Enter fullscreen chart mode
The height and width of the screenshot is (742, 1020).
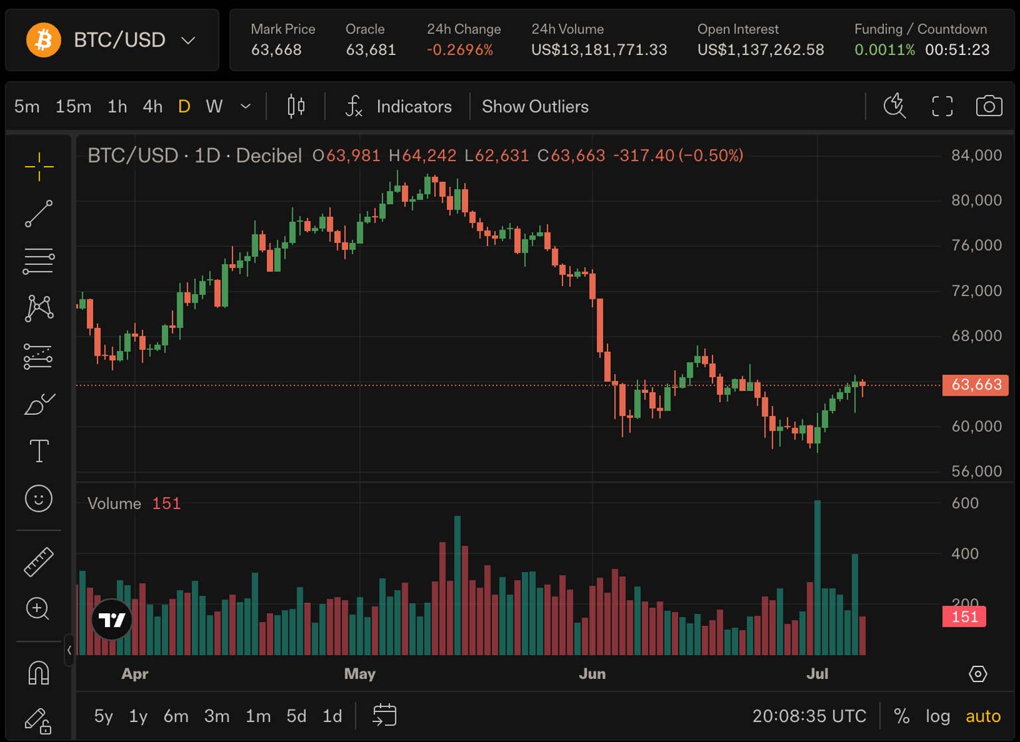942,106
